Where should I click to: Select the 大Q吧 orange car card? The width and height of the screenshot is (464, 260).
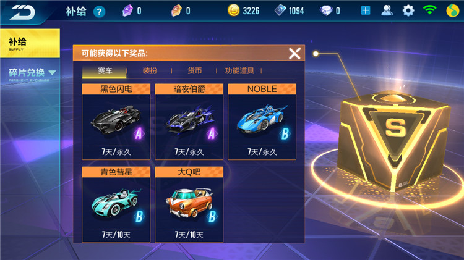coord(189,204)
